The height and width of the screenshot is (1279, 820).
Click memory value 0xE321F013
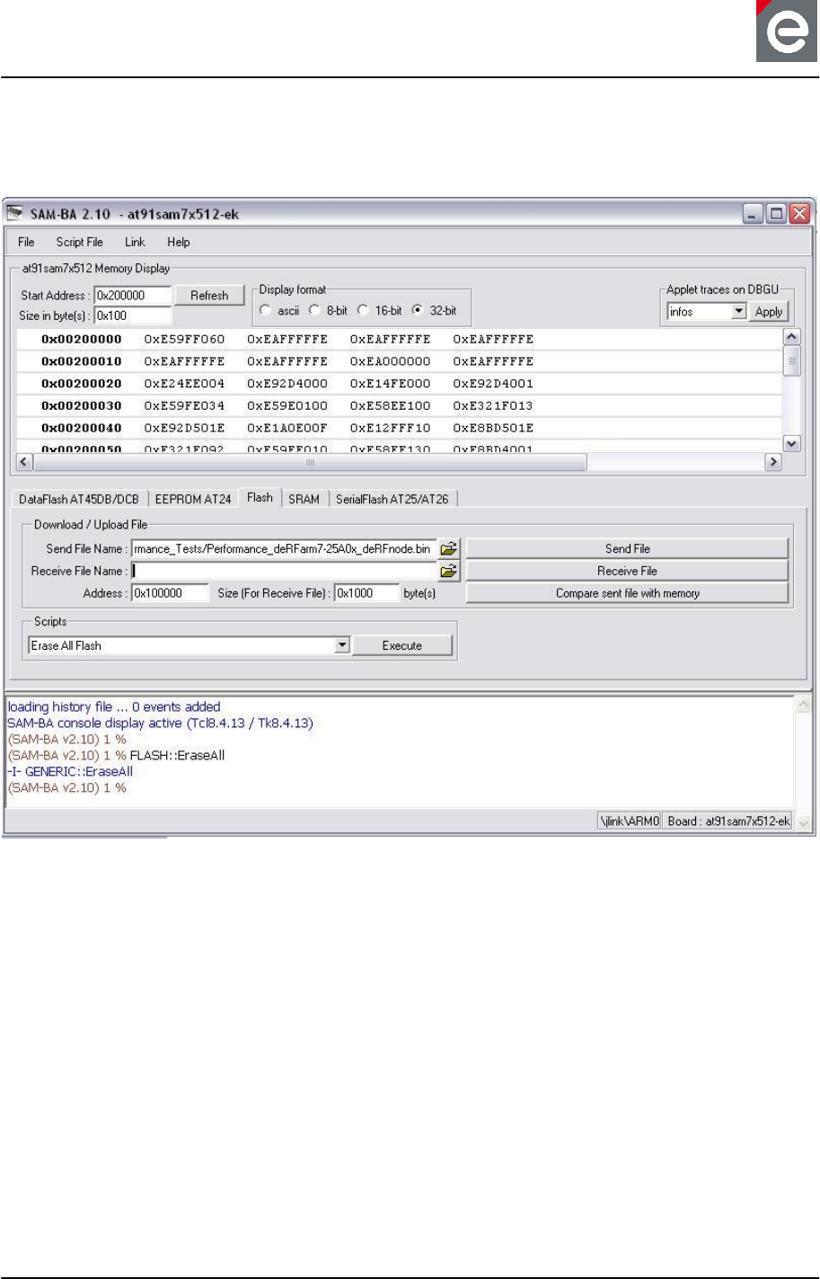(x=493, y=405)
